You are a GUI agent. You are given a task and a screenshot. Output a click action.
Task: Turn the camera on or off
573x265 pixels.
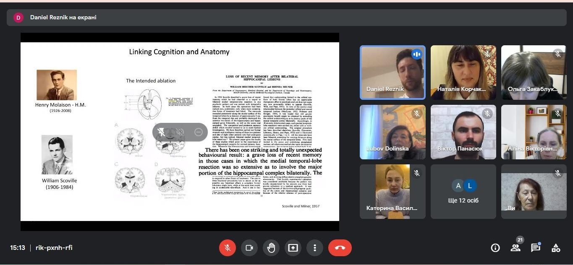tap(249, 248)
